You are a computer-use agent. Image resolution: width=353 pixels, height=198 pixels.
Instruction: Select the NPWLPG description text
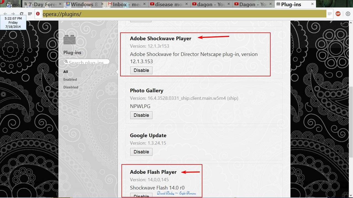[x=140, y=106]
